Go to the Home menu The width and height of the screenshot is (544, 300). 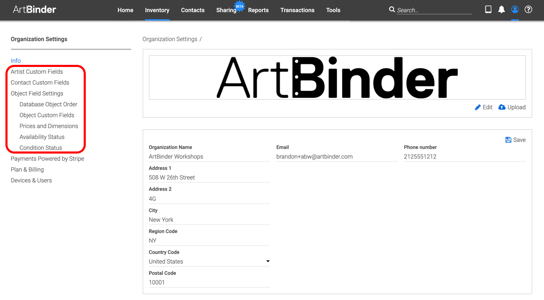126,10
